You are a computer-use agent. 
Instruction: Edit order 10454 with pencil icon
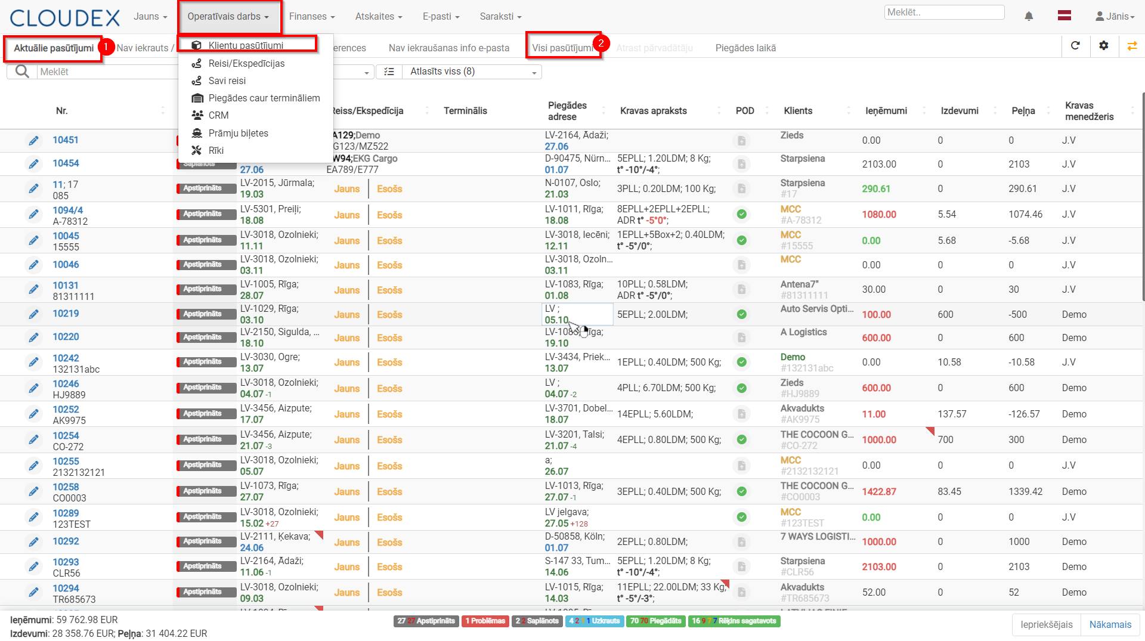tap(34, 164)
